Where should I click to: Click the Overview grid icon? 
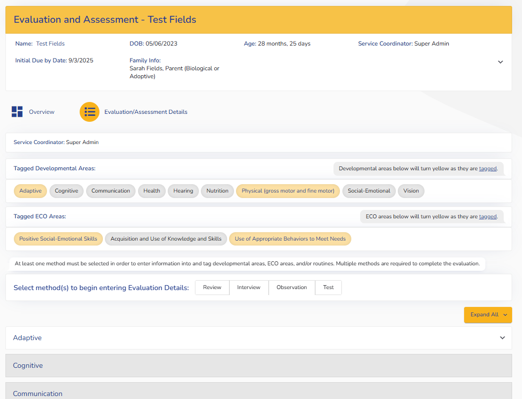coord(17,112)
